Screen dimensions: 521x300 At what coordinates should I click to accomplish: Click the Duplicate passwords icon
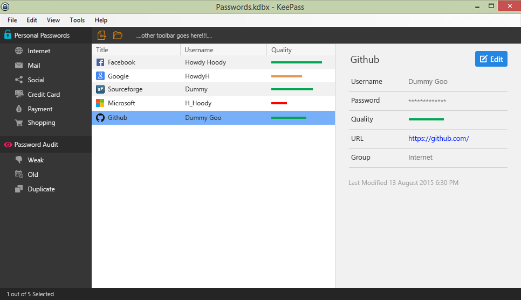19,189
